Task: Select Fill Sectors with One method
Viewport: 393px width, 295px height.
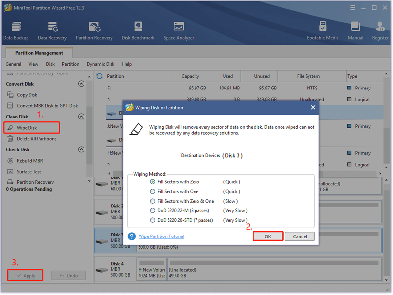Action: pos(153,191)
